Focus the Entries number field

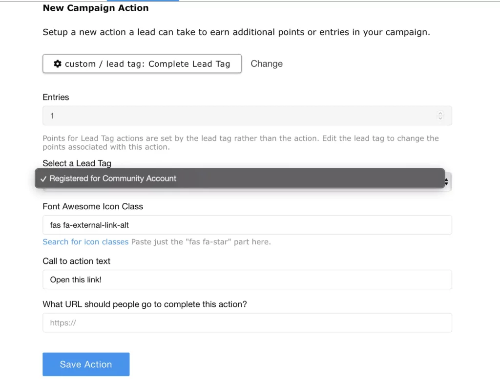(x=247, y=116)
